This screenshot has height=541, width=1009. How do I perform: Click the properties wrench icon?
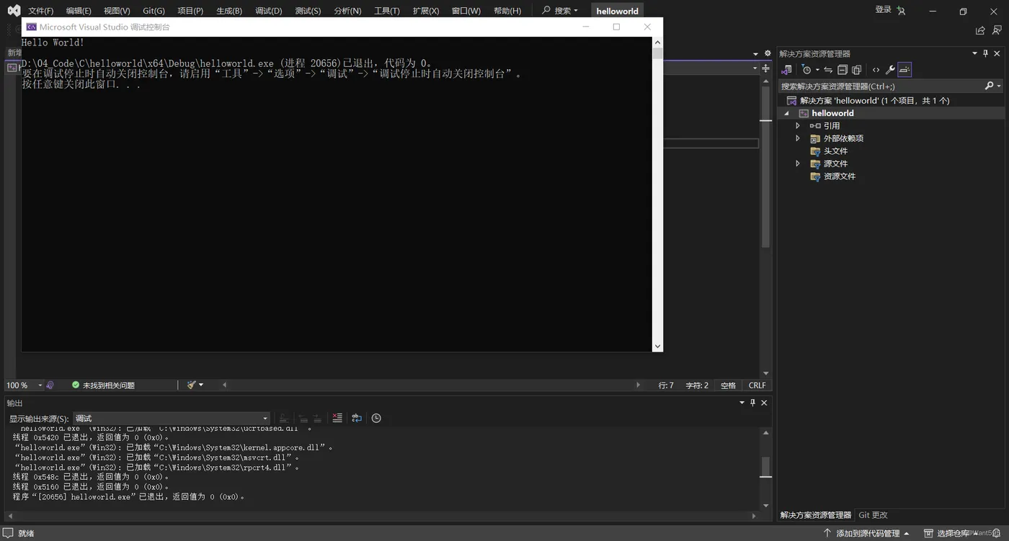coord(890,70)
